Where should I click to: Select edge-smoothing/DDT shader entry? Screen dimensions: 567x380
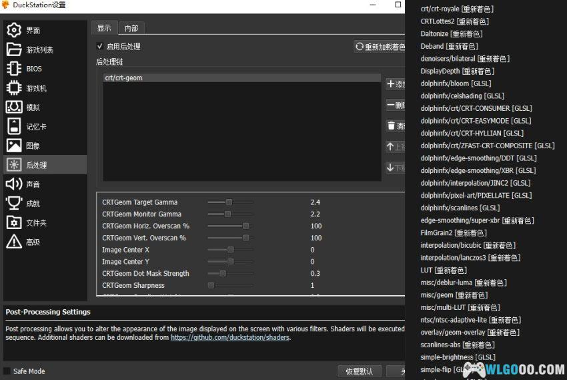coord(479,158)
